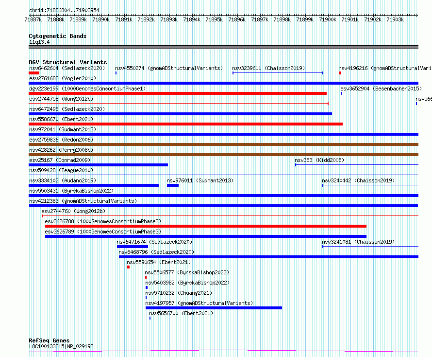Click the nsv509428 (Teague2010) label

pyautogui.click(x=61, y=170)
